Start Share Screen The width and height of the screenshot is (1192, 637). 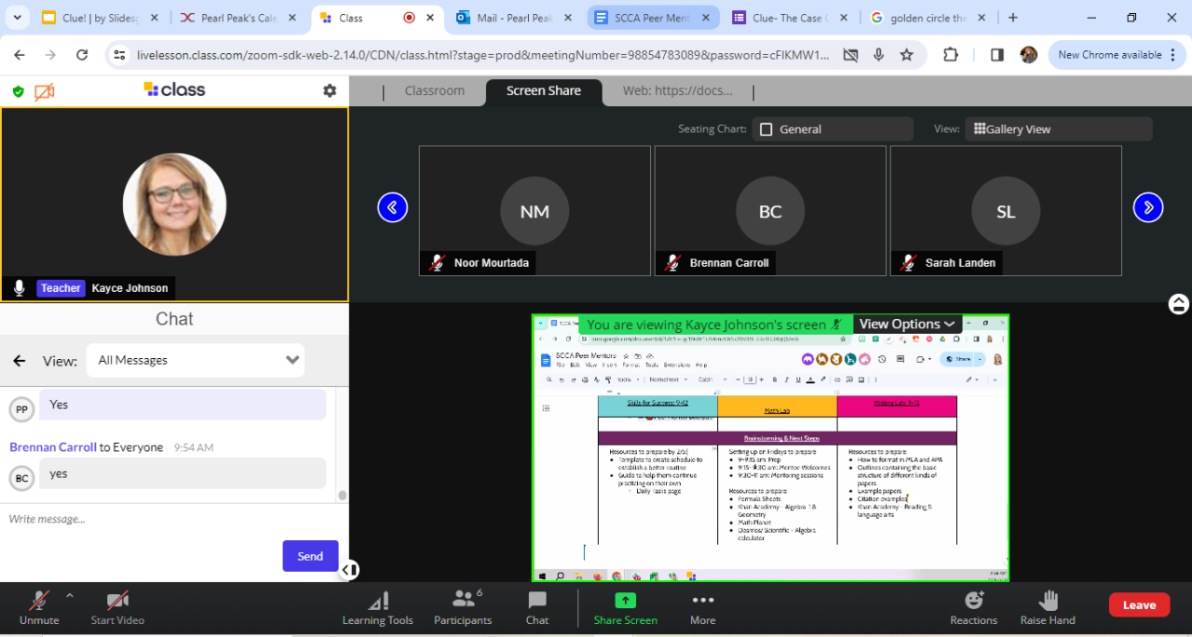click(626, 607)
